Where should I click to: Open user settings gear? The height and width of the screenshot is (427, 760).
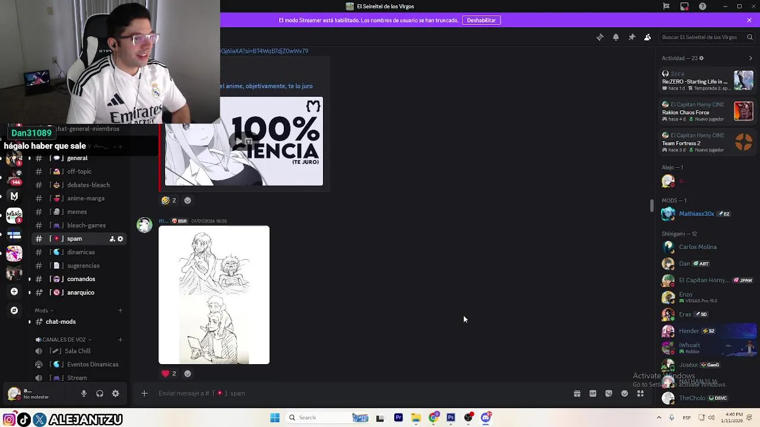pos(116,393)
